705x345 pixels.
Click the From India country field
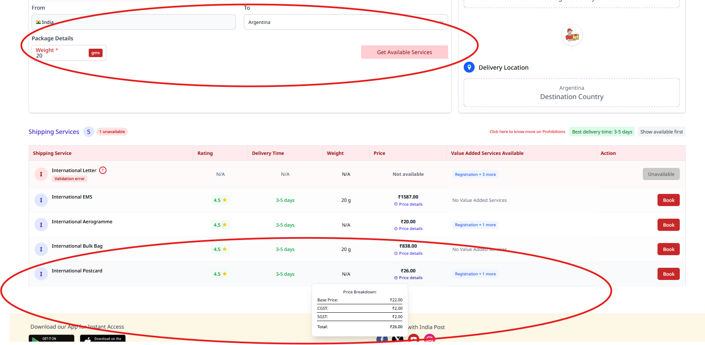[133, 22]
